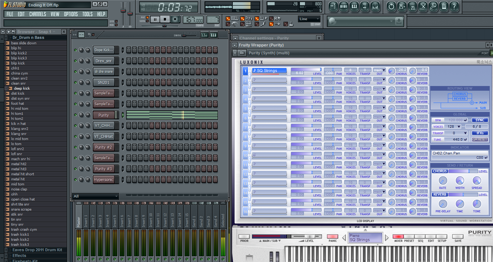This screenshot has height=262, width=493.
Task: Open the TRANSP dropdown in Purity global
Action: pyautogui.click(x=456, y=133)
